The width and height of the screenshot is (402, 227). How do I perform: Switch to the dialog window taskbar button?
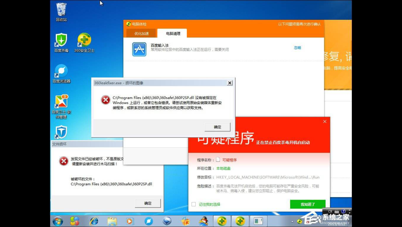tap(258, 221)
